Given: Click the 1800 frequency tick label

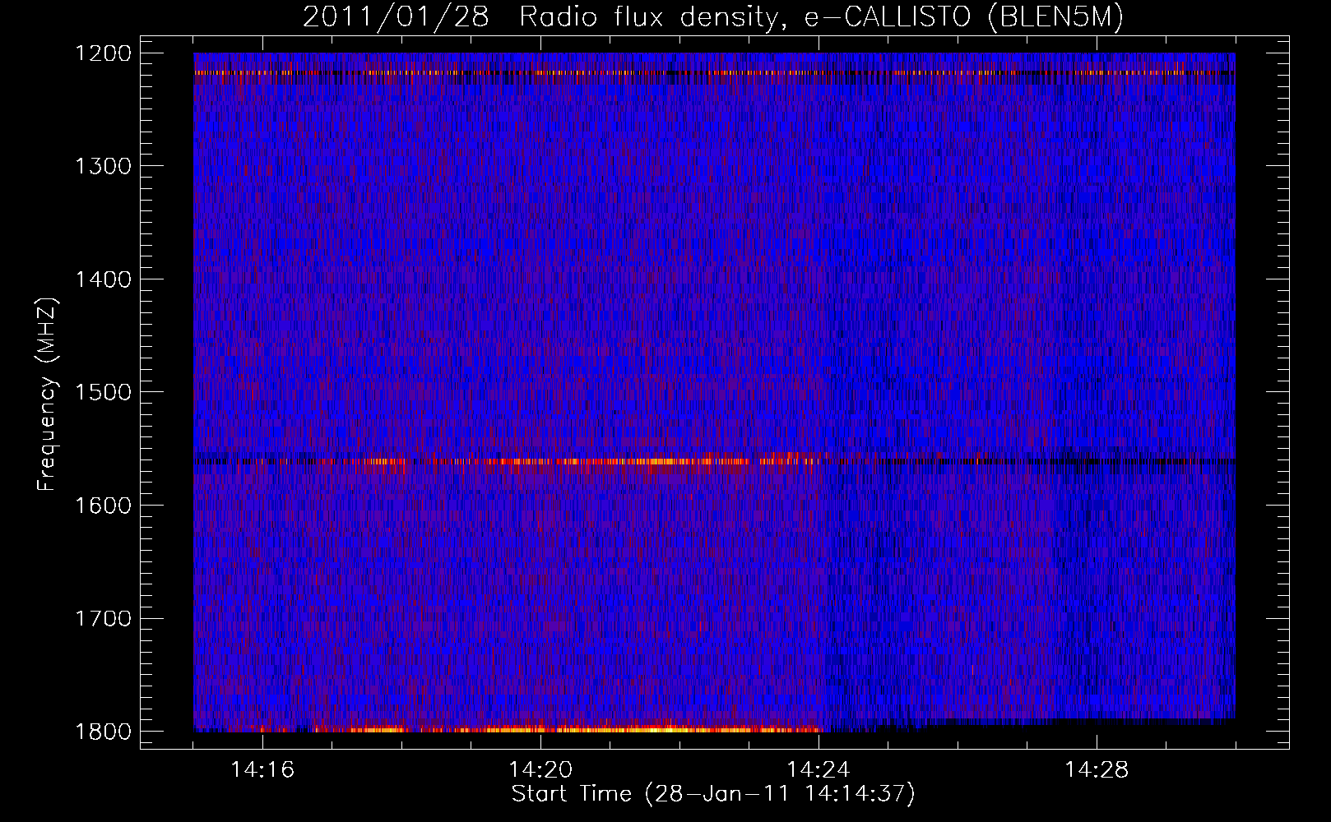Looking at the screenshot, I should pyautogui.click(x=103, y=732).
